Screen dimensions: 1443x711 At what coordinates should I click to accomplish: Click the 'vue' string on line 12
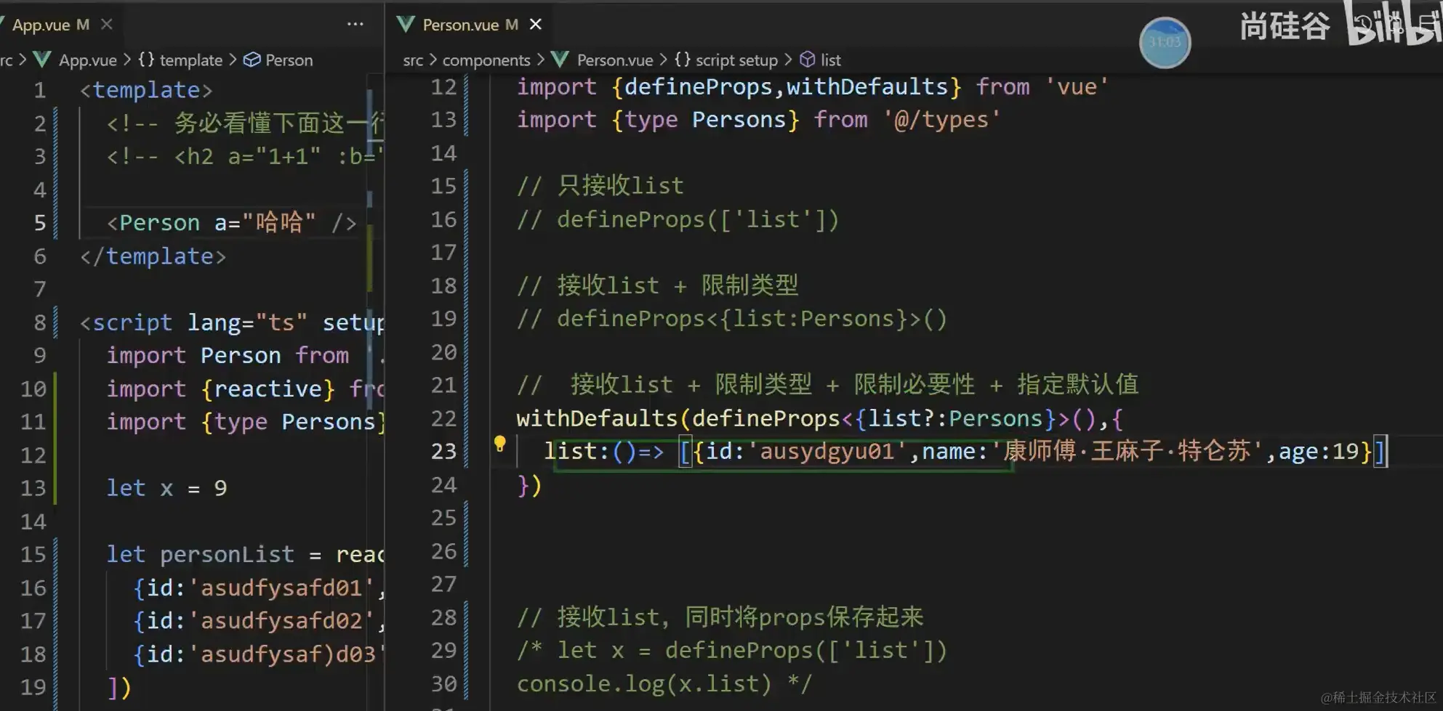coord(1077,87)
